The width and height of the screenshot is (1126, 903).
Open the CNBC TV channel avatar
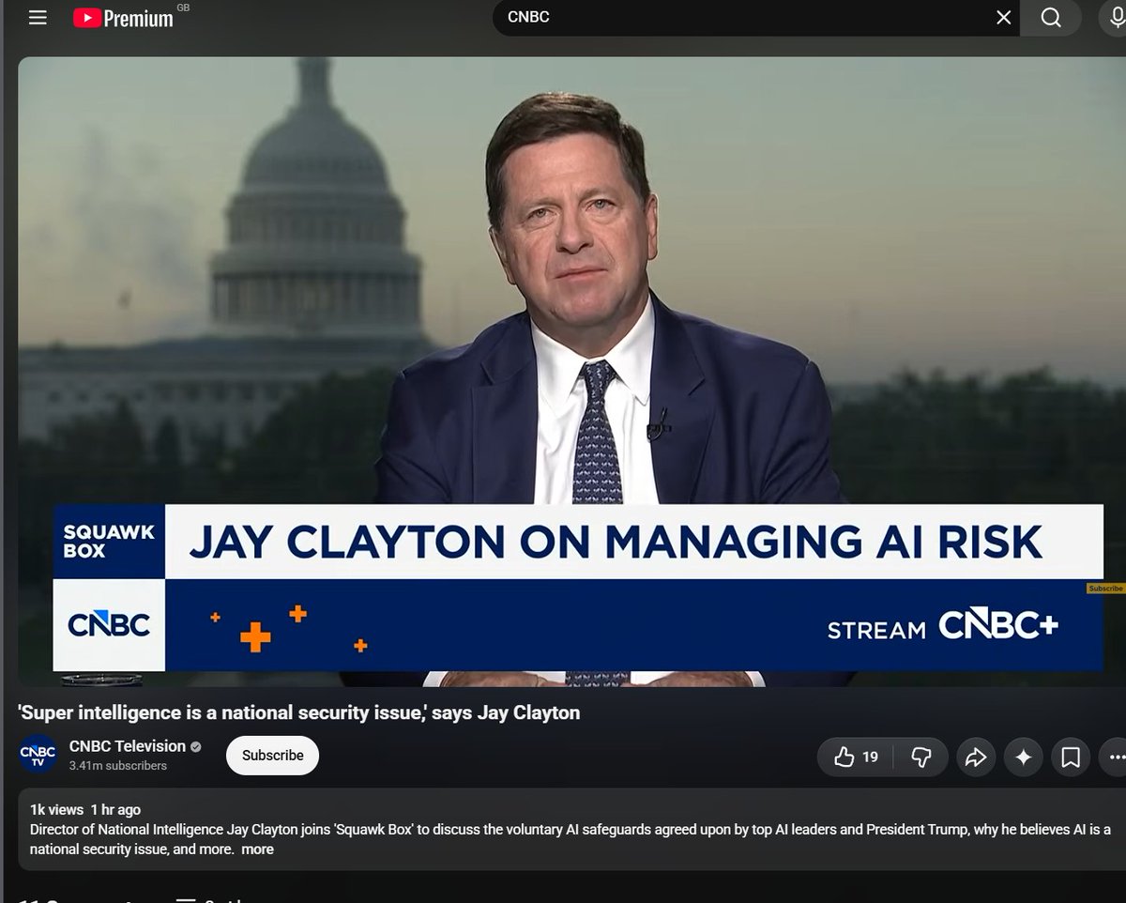tap(39, 755)
